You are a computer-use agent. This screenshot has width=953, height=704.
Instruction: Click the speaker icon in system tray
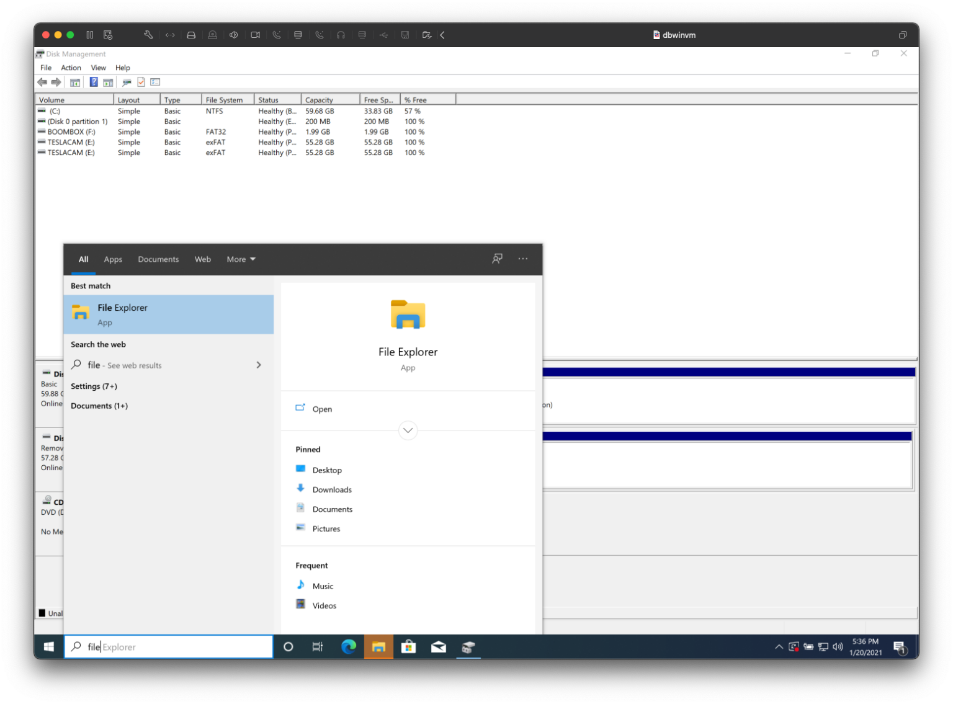click(838, 646)
